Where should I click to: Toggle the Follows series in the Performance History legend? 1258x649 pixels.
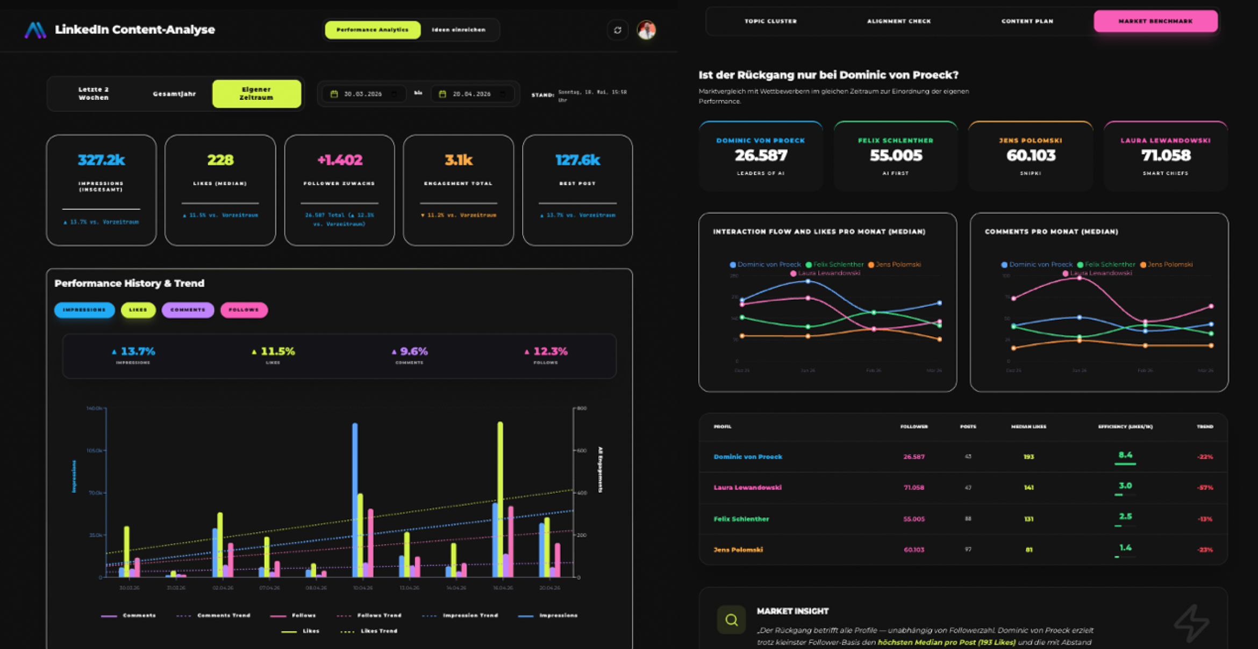pos(293,616)
